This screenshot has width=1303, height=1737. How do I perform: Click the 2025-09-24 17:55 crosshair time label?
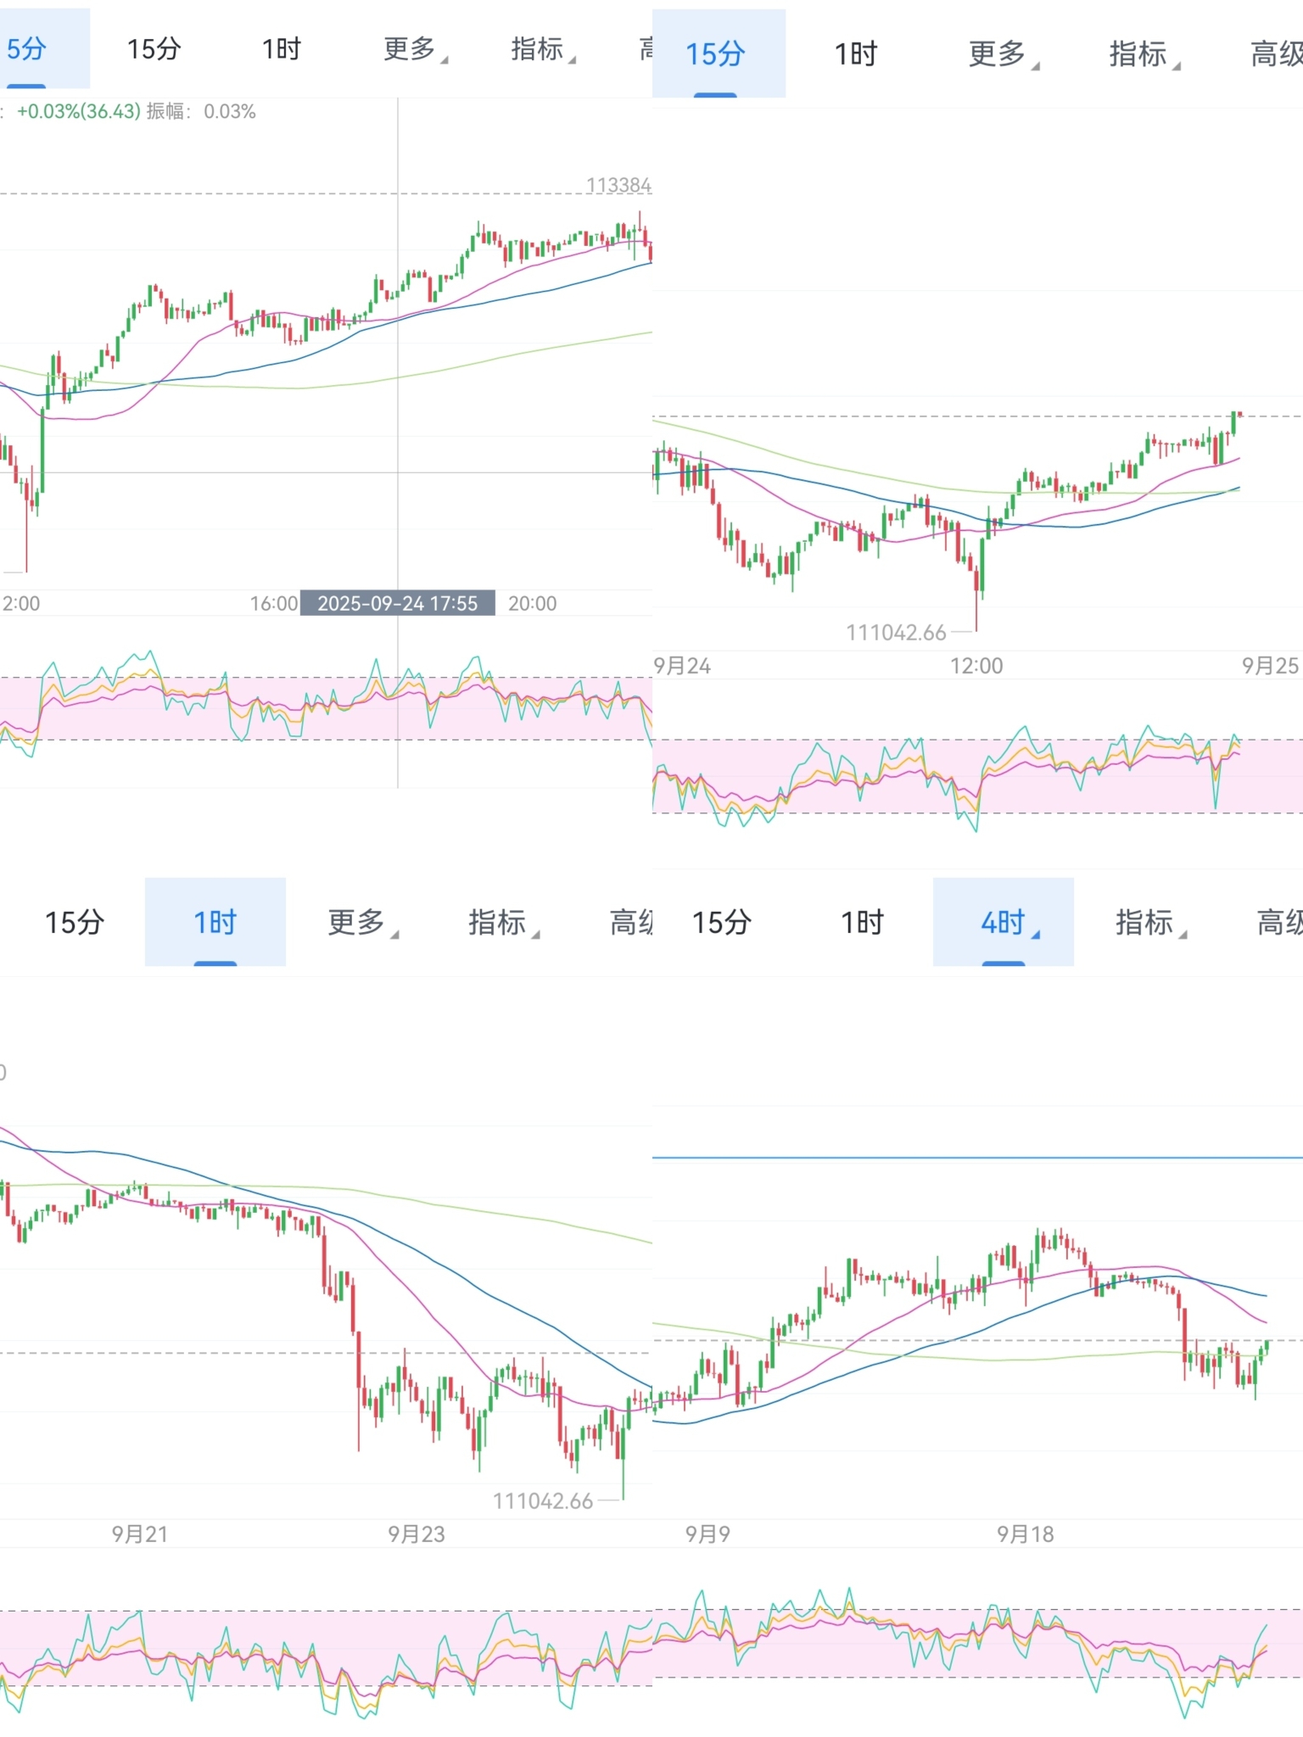(397, 603)
